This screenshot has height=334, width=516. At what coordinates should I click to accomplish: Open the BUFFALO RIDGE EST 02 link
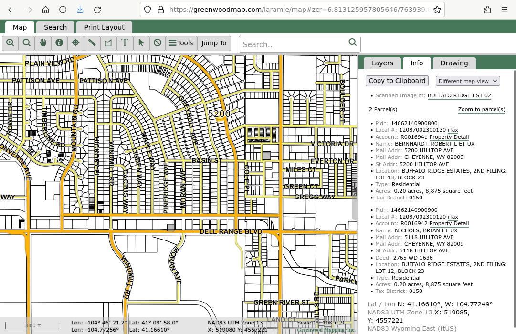tap(459, 96)
